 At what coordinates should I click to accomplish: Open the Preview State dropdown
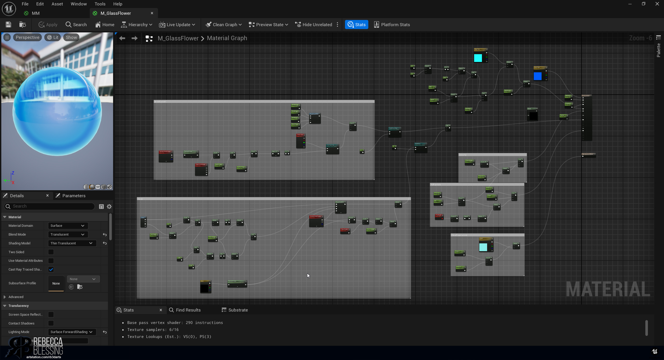[x=268, y=25]
